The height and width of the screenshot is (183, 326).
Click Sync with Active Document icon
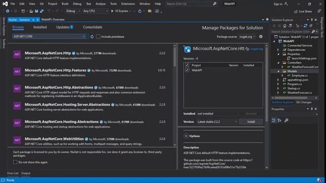(306, 26)
